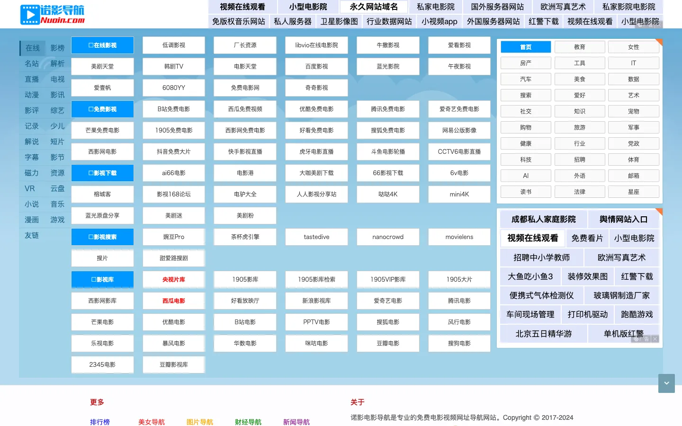Image resolution: width=682 pixels, height=426 pixels.
Task: Open the 磁力 sidebar category
Action: tap(32, 173)
